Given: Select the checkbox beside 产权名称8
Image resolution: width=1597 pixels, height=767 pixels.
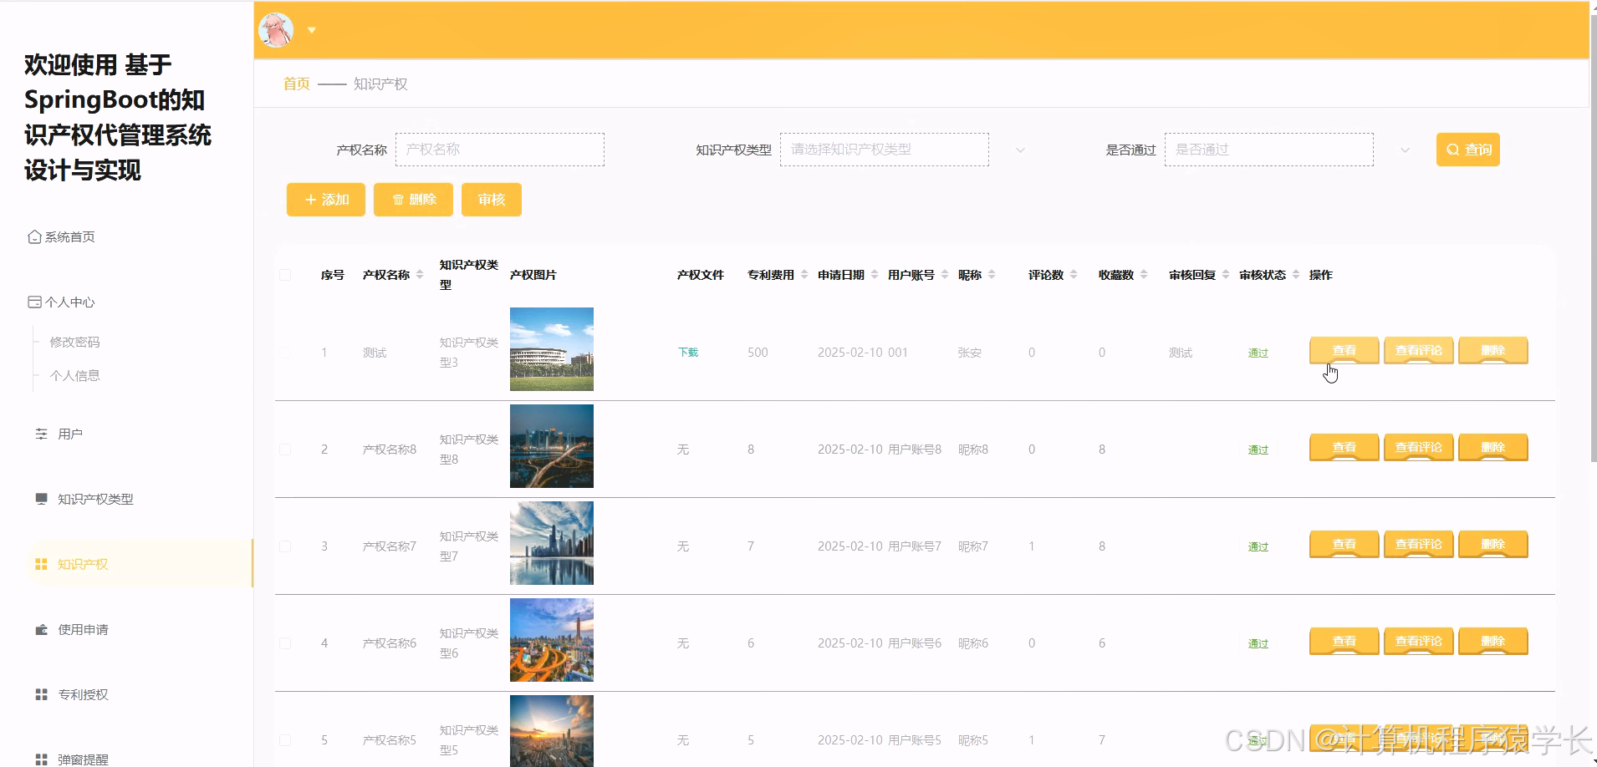Looking at the screenshot, I should (284, 449).
